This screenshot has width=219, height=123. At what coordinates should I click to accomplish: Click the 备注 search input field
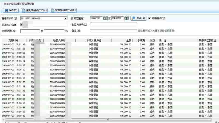[113, 31]
